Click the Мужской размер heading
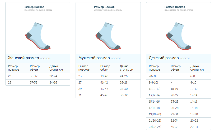The height and width of the screenshot is (134, 219). coord(94,58)
